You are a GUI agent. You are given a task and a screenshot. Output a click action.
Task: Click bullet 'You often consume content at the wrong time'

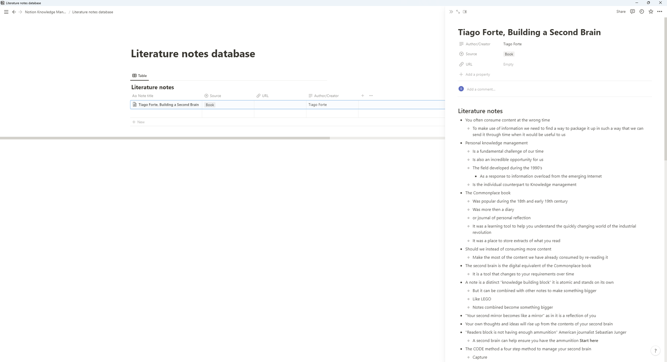(x=507, y=120)
